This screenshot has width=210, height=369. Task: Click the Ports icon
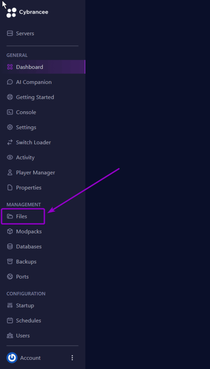click(x=10, y=276)
